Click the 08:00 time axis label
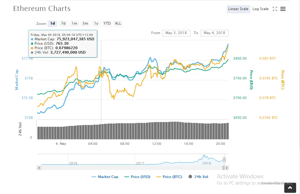The width and height of the screenshot is (300, 194). point(125,144)
